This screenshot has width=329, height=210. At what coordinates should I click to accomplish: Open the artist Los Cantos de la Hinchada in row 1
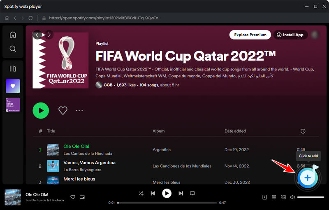(x=88, y=154)
